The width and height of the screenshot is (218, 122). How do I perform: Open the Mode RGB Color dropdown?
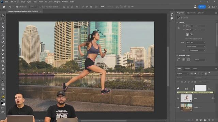click(196, 43)
